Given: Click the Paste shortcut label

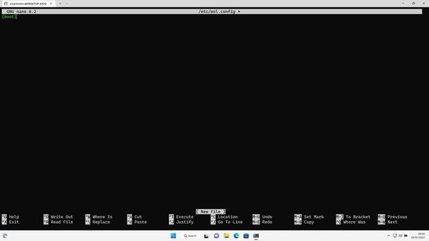Looking at the screenshot, I should [x=141, y=222].
